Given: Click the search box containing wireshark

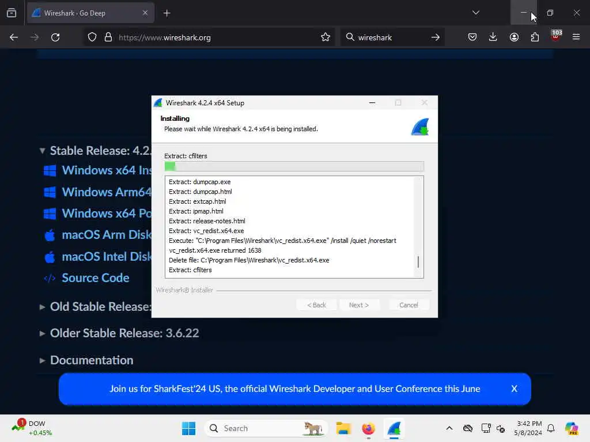Looking at the screenshot, I should pos(391,37).
